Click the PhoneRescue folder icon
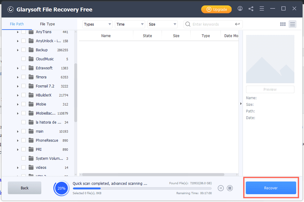The height and width of the screenshot is (202, 304). [31, 140]
